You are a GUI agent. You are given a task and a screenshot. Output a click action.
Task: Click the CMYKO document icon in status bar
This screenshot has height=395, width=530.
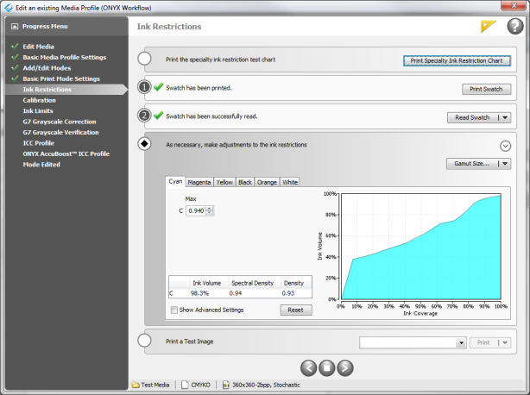pos(184,385)
